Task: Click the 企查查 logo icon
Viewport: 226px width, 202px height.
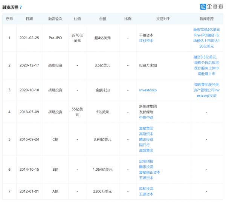Action: (204, 6)
